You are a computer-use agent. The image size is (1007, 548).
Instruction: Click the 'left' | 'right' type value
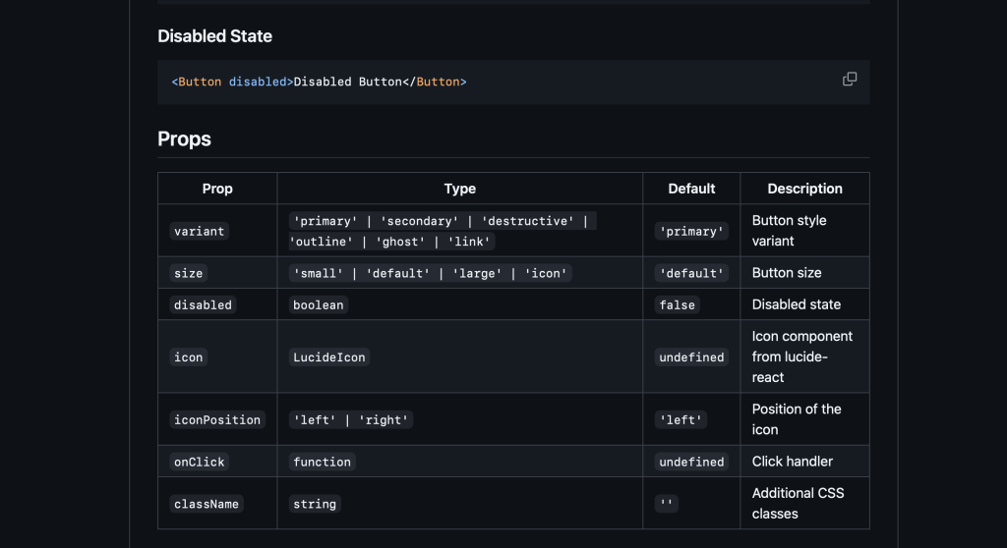coord(348,420)
